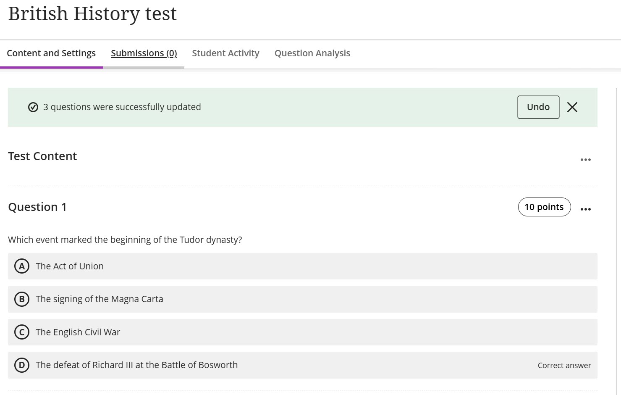Click the circled D icon
This screenshot has height=395, width=621.
point(21,365)
